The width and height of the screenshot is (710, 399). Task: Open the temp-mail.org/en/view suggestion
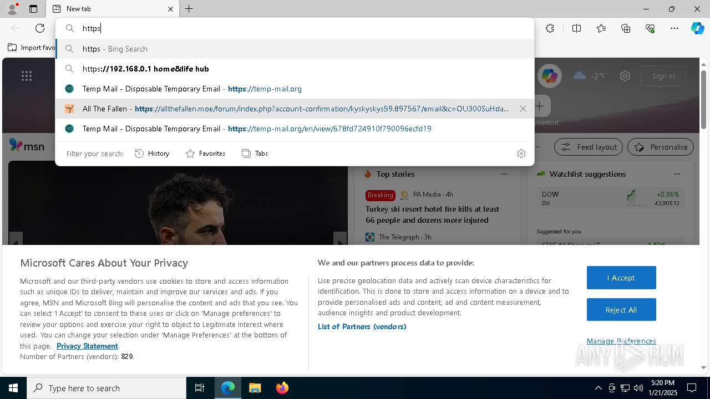[295, 129]
